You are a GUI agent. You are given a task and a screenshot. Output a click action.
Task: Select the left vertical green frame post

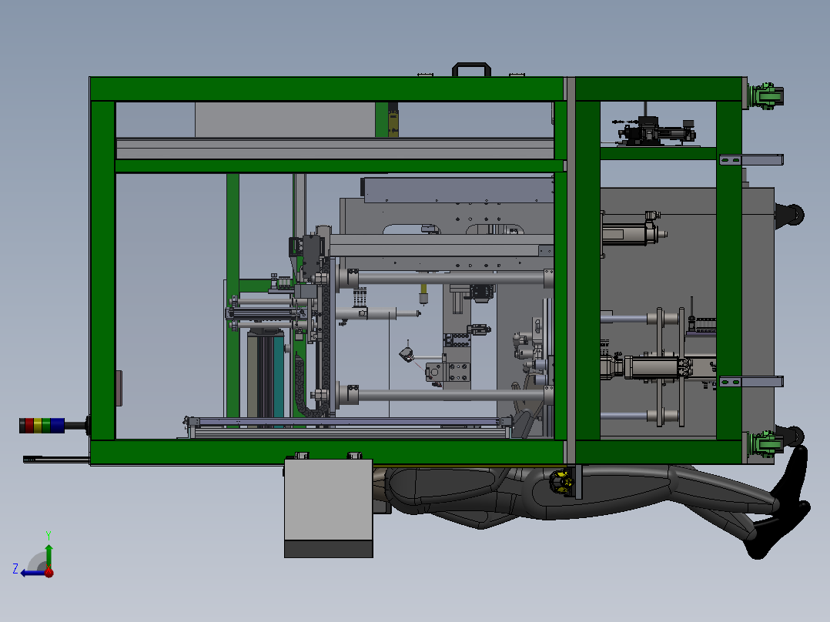pos(102,270)
